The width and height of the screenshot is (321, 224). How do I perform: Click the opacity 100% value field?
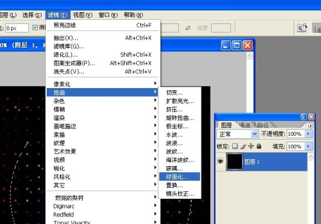[x=296, y=134]
